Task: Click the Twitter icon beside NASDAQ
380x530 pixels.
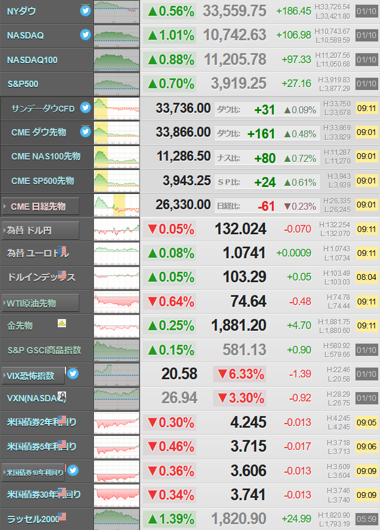Action: click(85, 34)
